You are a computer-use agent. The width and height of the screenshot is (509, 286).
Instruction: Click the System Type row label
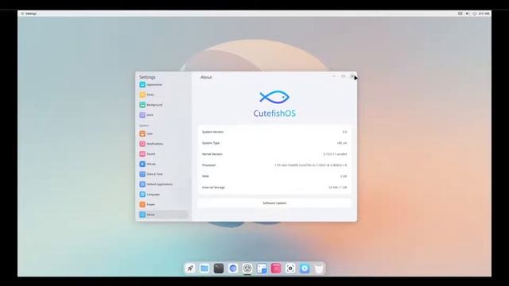pyautogui.click(x=211, y=143)
